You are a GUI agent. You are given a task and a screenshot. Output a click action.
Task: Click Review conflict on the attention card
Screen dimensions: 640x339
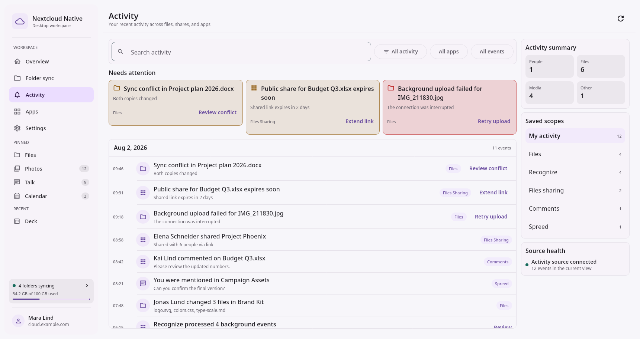[x=218, y=112]
